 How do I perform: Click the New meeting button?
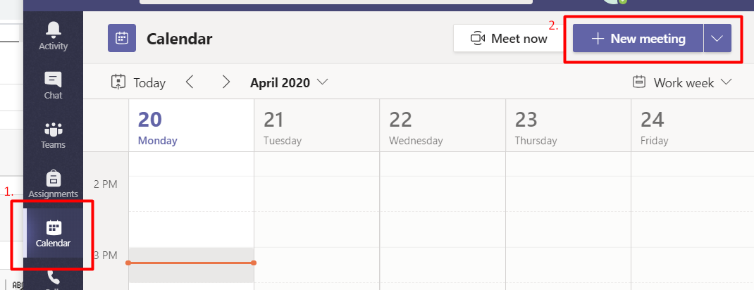(638, 39)
